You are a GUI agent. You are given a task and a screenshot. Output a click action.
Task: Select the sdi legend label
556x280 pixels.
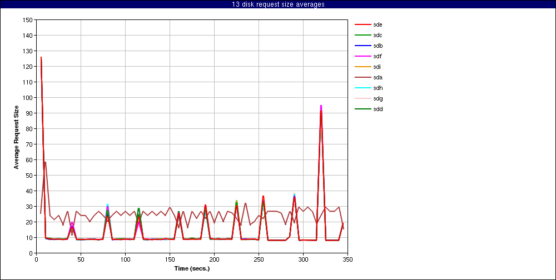point(377,67)
